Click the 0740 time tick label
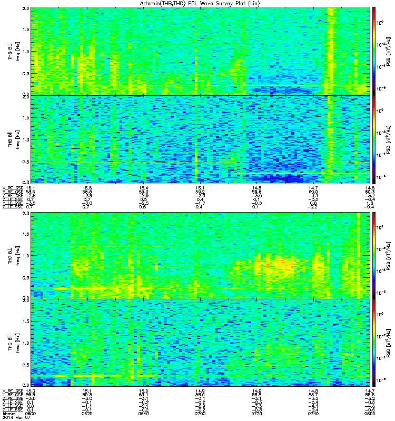Viewport: 395px width, 421px height. tap(313, 414)
